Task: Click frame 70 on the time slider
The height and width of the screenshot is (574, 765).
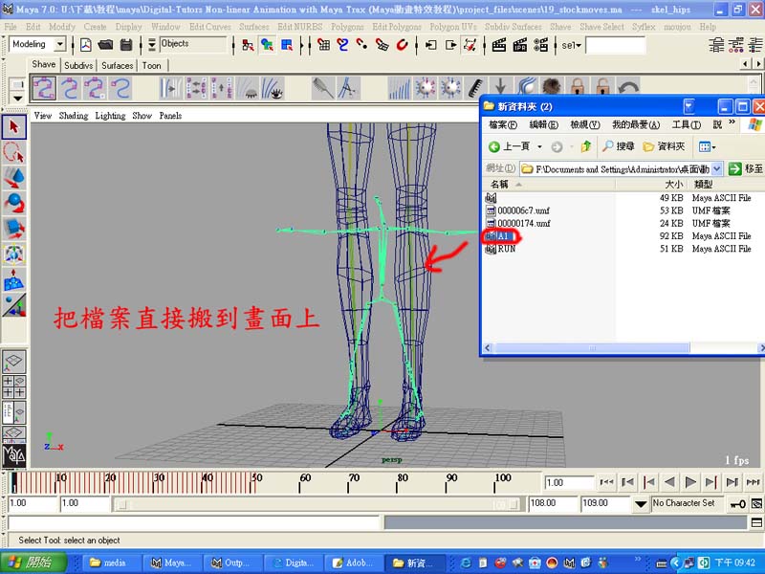Action: coord(348,482)
